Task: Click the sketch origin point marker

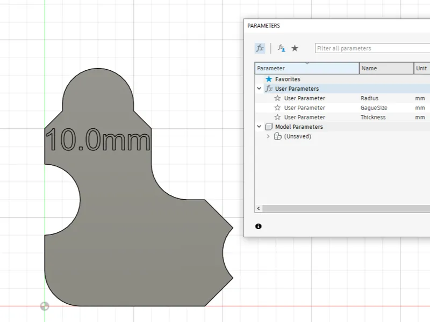Action: click(x=45, y=306)
